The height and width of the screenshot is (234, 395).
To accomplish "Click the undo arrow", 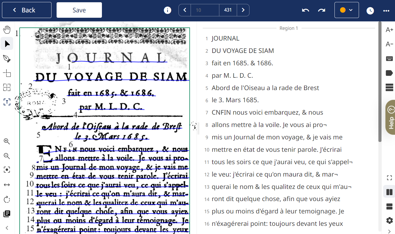I will (305, 10).
